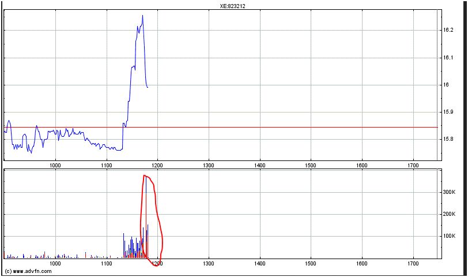Click the 200K volume axis label
The width and height of the screenshot is (468, 277).
click(449, 214)
